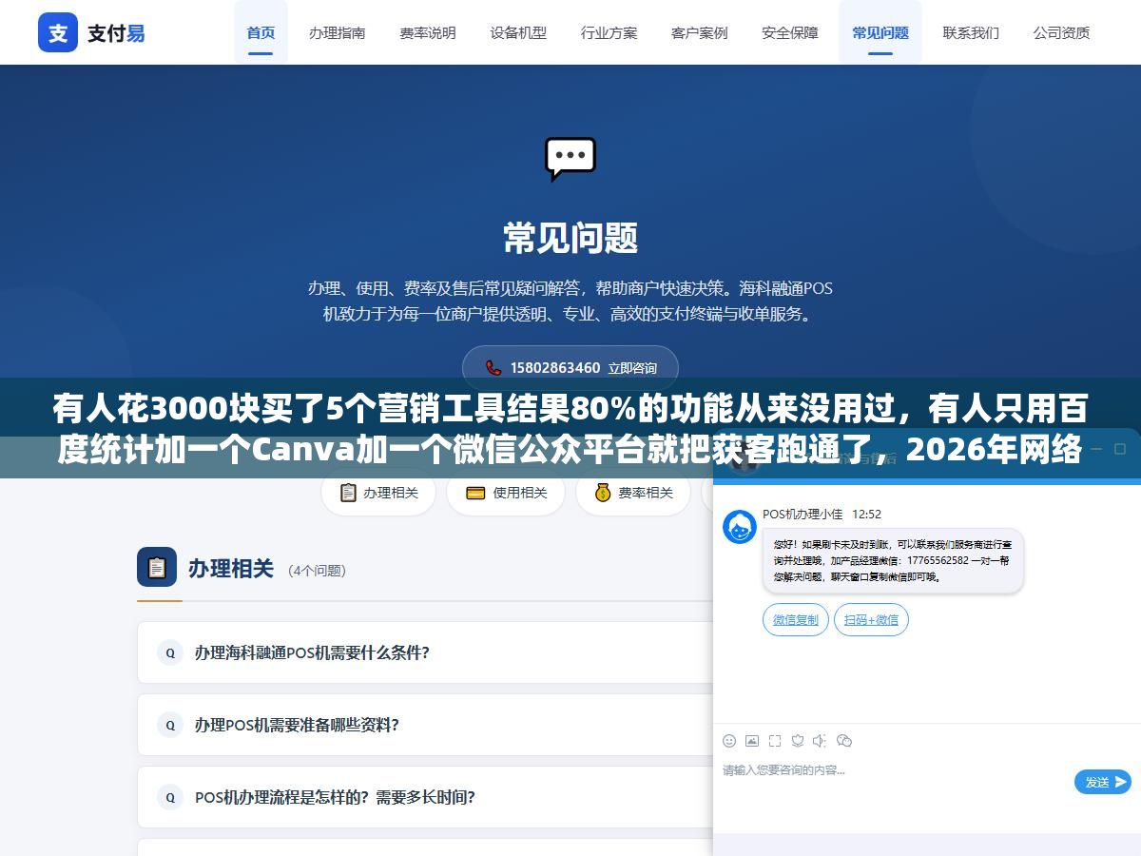Click the screenshot capture icon in chat
The image size is (1141, 856).
[x=775, y=741]
